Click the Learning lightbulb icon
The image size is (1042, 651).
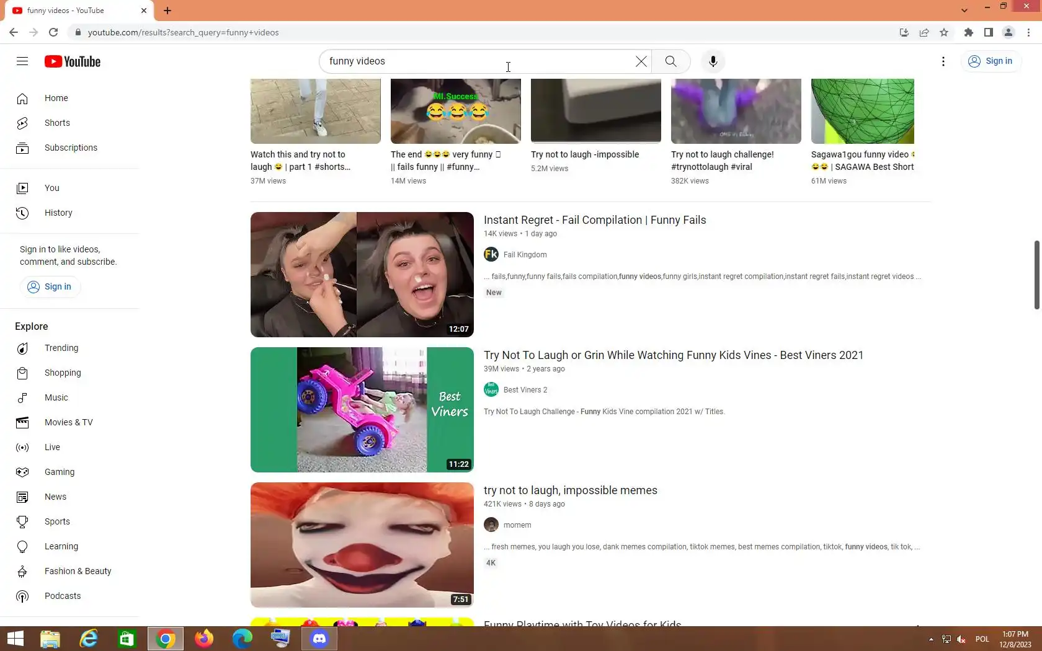(22, 546)
